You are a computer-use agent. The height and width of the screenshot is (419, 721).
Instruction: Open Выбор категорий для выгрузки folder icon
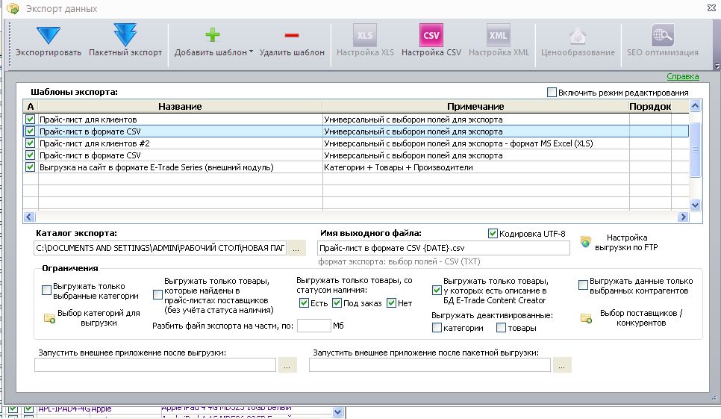49,318
